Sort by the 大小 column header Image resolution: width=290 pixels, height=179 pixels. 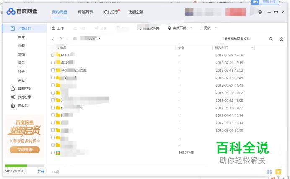point(181,48)
